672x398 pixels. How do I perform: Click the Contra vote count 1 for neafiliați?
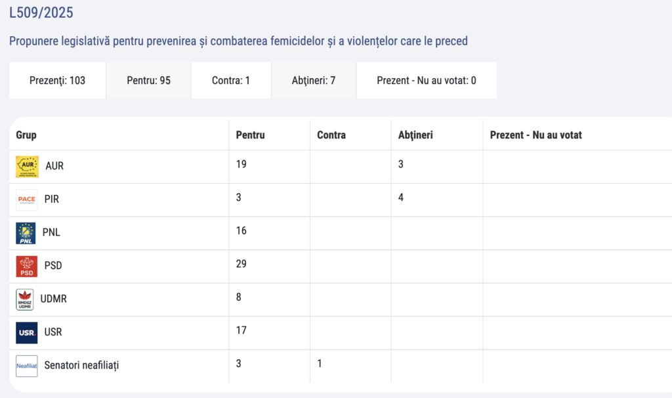(x=320, y=363)
